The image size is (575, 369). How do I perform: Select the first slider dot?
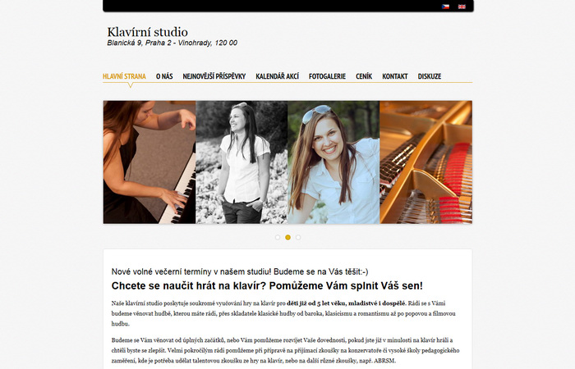pos(278,237)
